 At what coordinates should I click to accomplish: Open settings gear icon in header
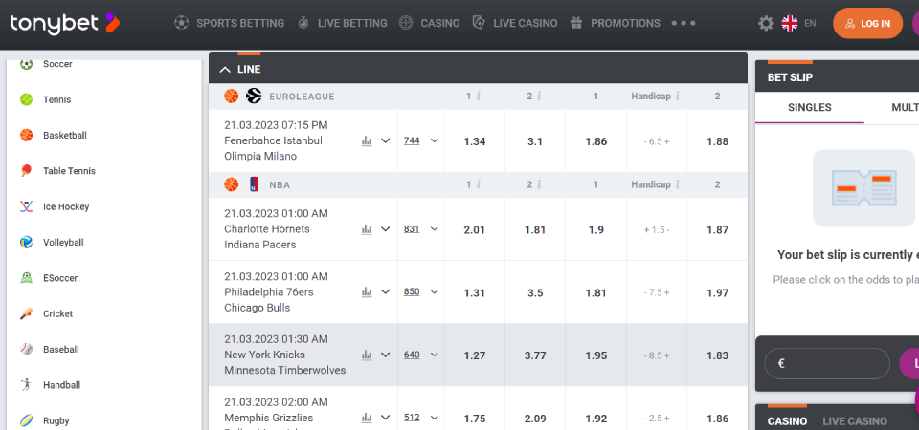coord(766,23)
